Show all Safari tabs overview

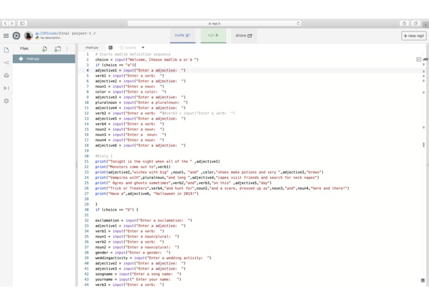[415, 23]
